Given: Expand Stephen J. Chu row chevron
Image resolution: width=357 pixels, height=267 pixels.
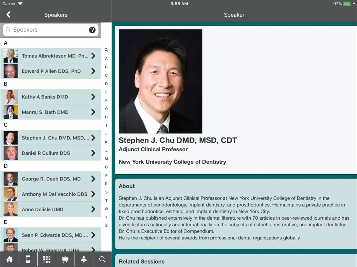Looking at the screenshot, I should click(x=93, y=138).
